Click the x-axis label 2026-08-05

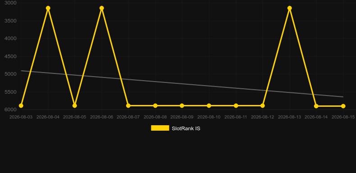(75, 117)
